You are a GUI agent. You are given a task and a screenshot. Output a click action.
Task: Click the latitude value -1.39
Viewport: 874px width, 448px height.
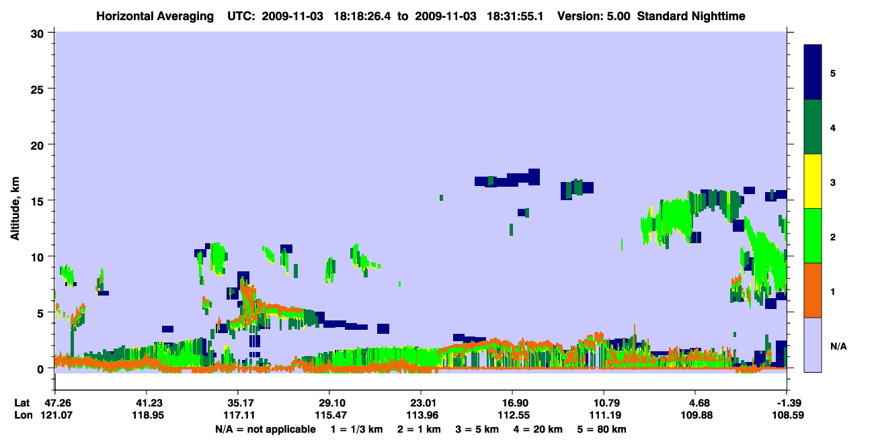point(787,403)
